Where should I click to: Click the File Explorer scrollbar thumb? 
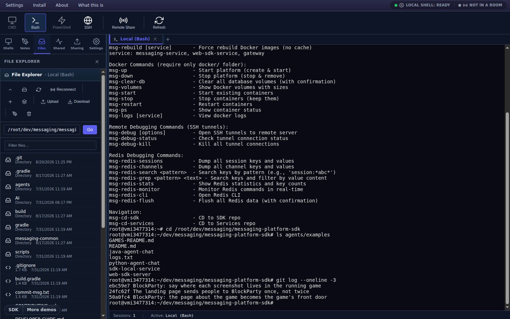pyautogui.click(x=103, y=152)
